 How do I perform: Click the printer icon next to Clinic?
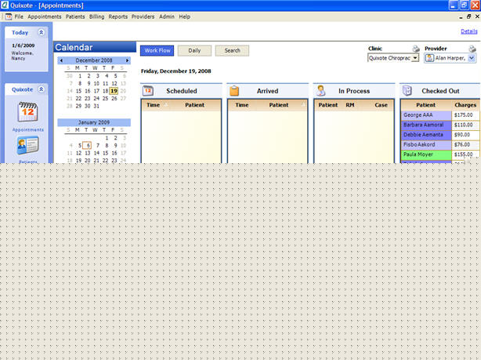click(416, 49)
